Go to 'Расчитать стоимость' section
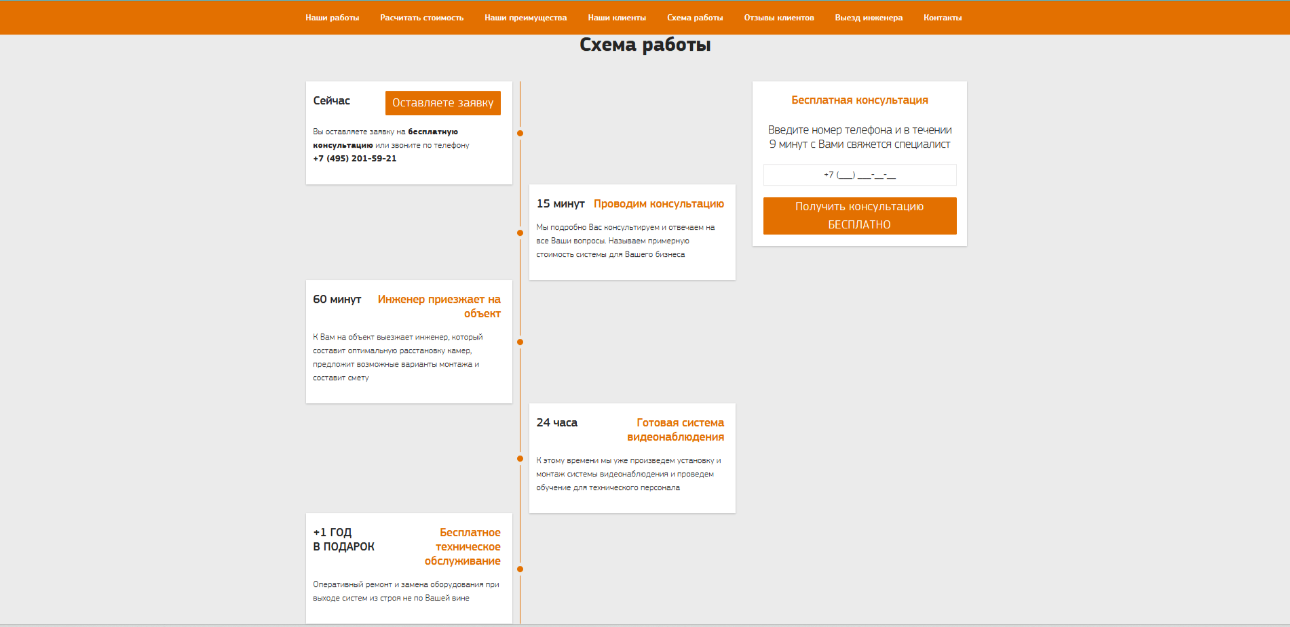The image size is (1290, 627). tap(421, 18)
